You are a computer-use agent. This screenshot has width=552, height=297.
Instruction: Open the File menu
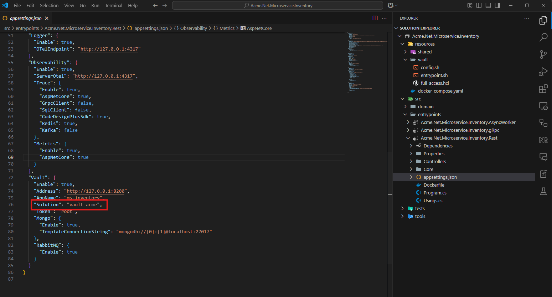17,5
